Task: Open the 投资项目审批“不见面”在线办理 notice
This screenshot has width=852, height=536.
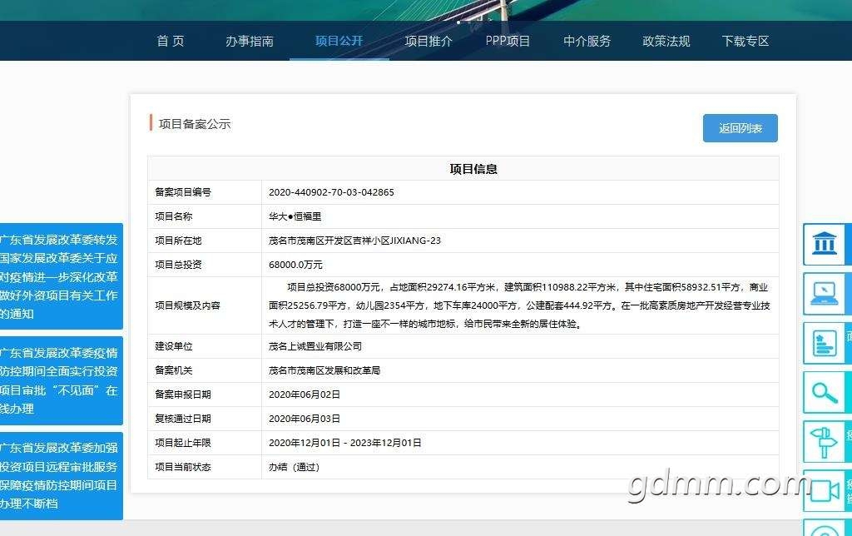Action: click(x=60, y=380)
